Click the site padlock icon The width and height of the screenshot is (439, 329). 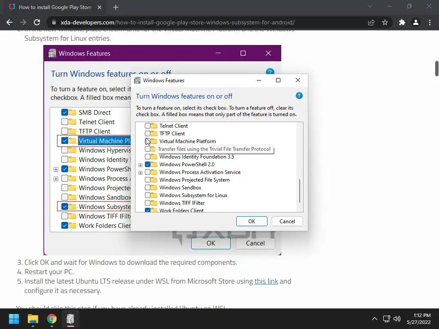click(54, 22)
